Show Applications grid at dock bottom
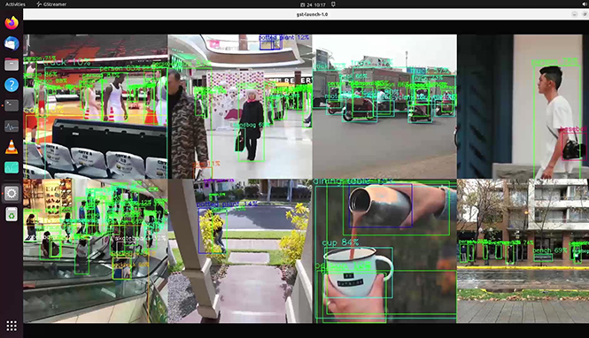 click(x=12, y=326)
